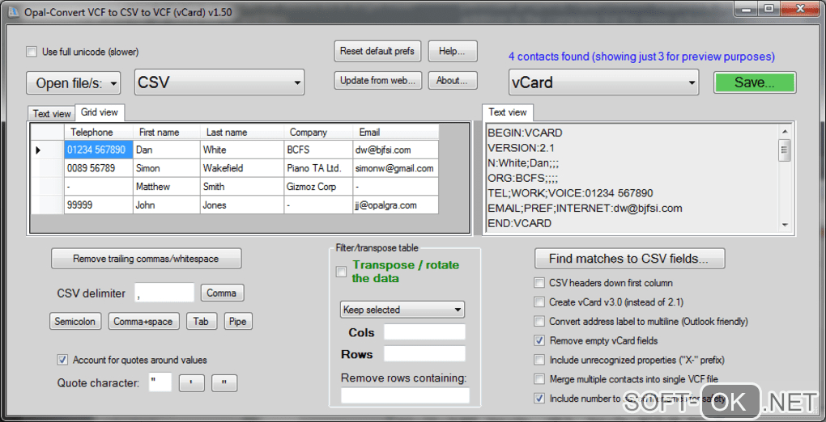Screen dimensions: 826x422
Task: Click the green Save... button
Action: pos(755,82)
